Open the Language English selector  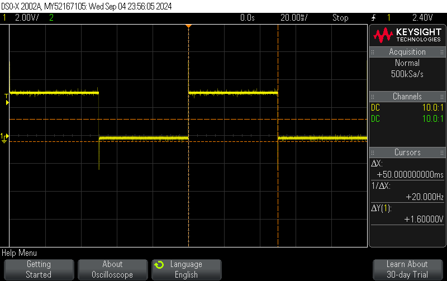pyautogui.click(x=186, y=269)
